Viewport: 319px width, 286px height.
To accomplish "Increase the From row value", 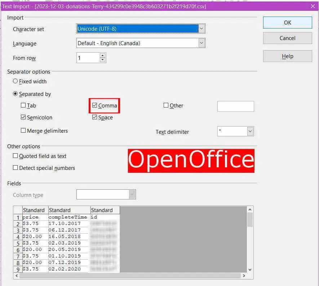I will pyautogui.click(x=102, y=56).
